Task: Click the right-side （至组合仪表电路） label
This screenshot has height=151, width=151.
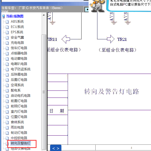Action: [118, 50]
